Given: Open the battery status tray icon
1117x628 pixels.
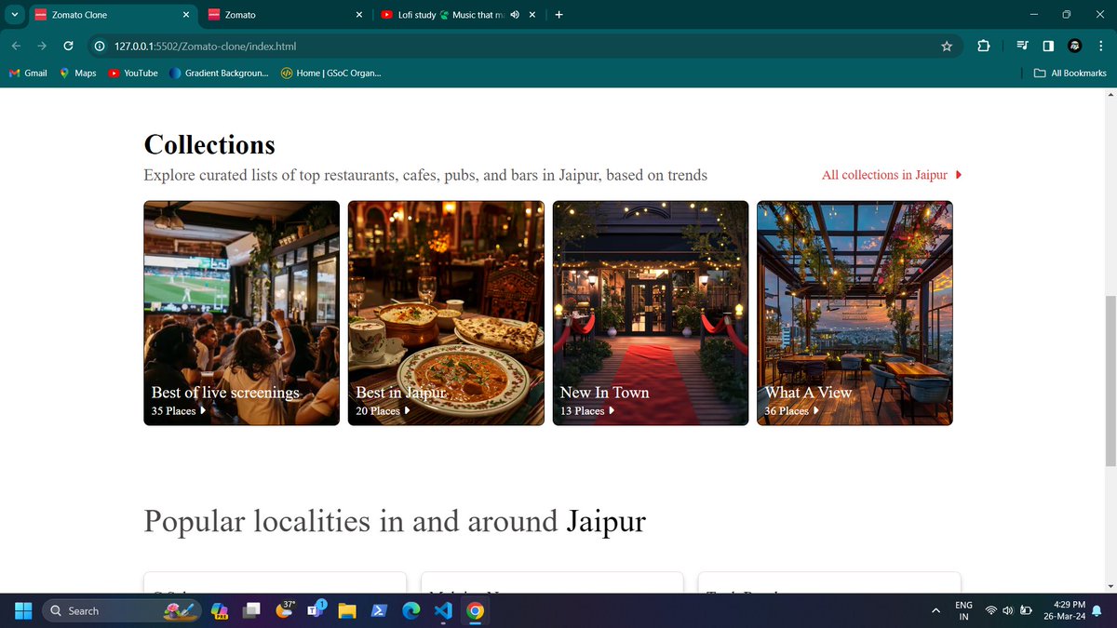Looking at the screenshot, I should (1026, 610).
